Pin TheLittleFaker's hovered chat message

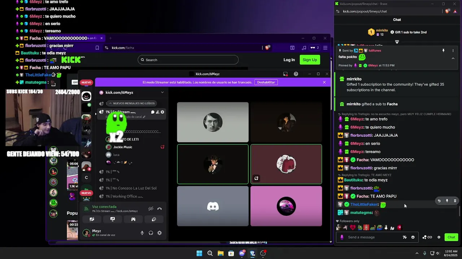point(447,201)
